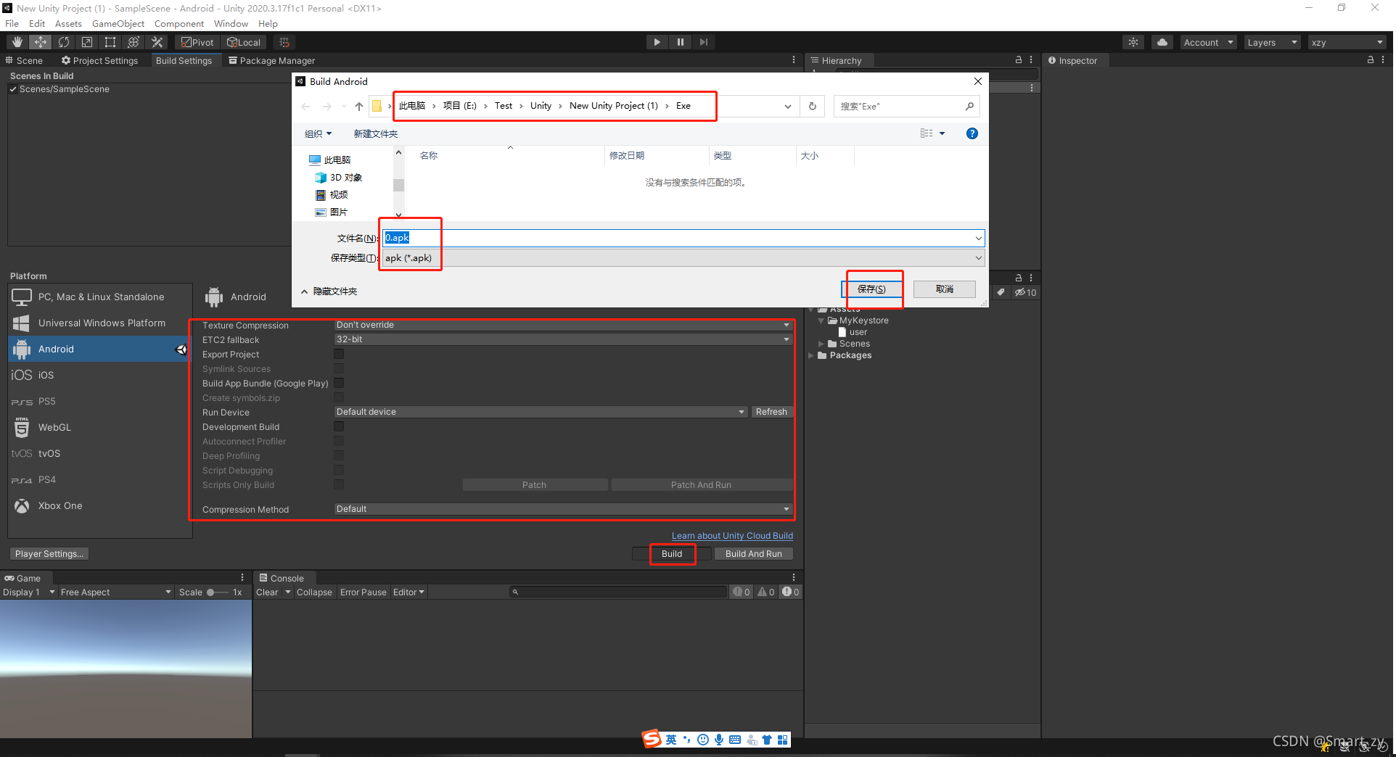Image resolution: width=1396 pixels, height=757 pixels.
Task: Open the File menu
Action: 12,23
